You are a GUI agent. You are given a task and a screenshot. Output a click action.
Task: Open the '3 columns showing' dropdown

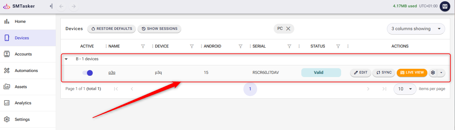coord(416,29)
